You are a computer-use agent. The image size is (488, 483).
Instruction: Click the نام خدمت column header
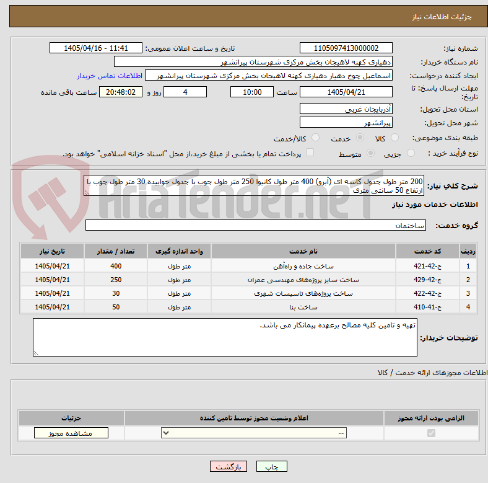[303, 251]
